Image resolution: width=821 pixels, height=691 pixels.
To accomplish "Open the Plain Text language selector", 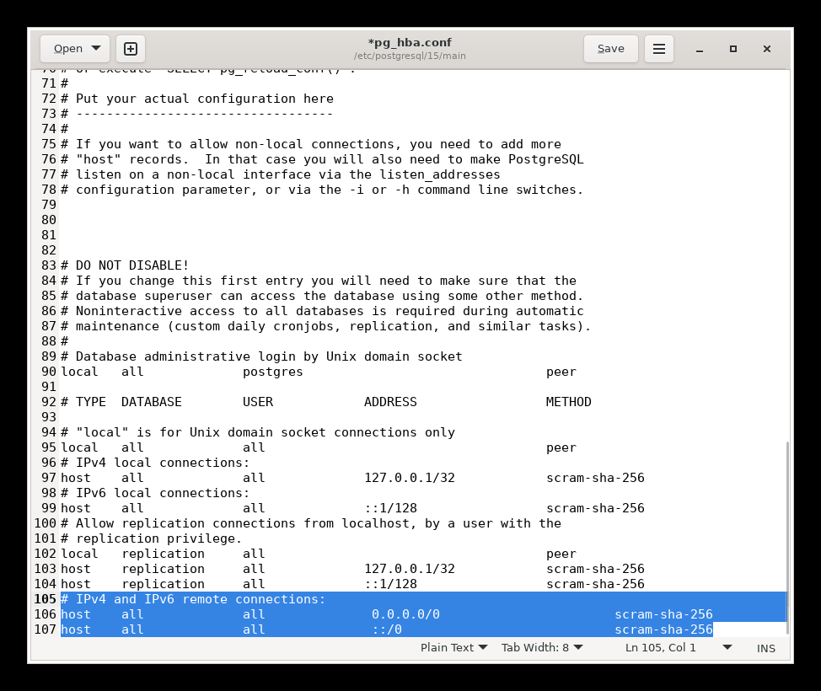I will (453, 647).
